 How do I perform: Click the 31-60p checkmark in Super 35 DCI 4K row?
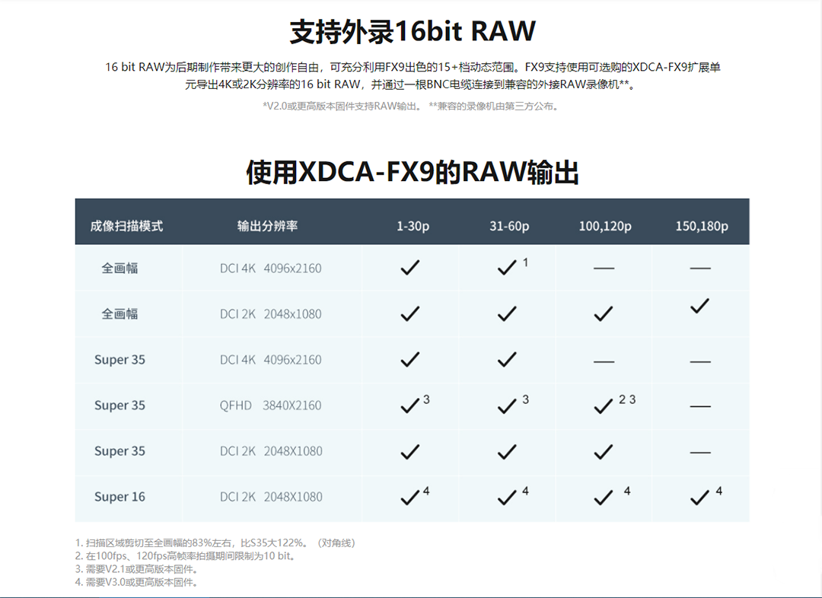pos(507,360)
